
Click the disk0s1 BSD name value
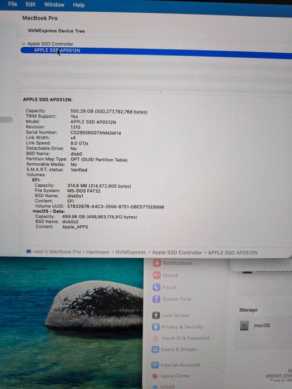point(75,196)
